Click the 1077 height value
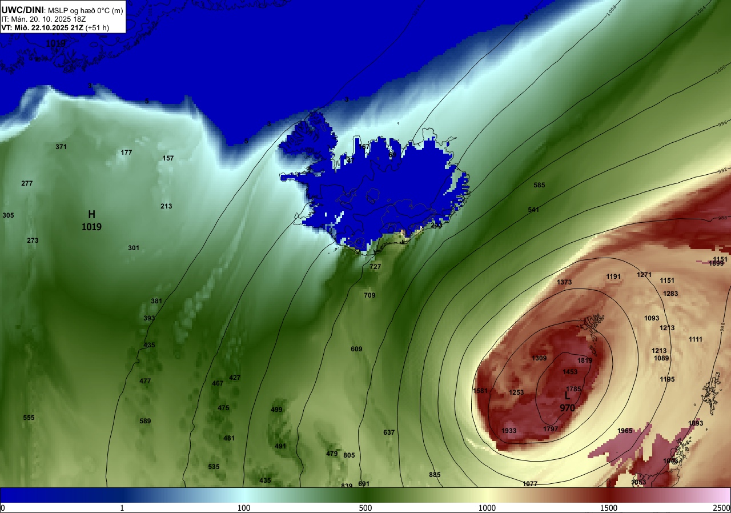Image resolution: width=731 pixels, height=513 pixels. pos(530,484)
